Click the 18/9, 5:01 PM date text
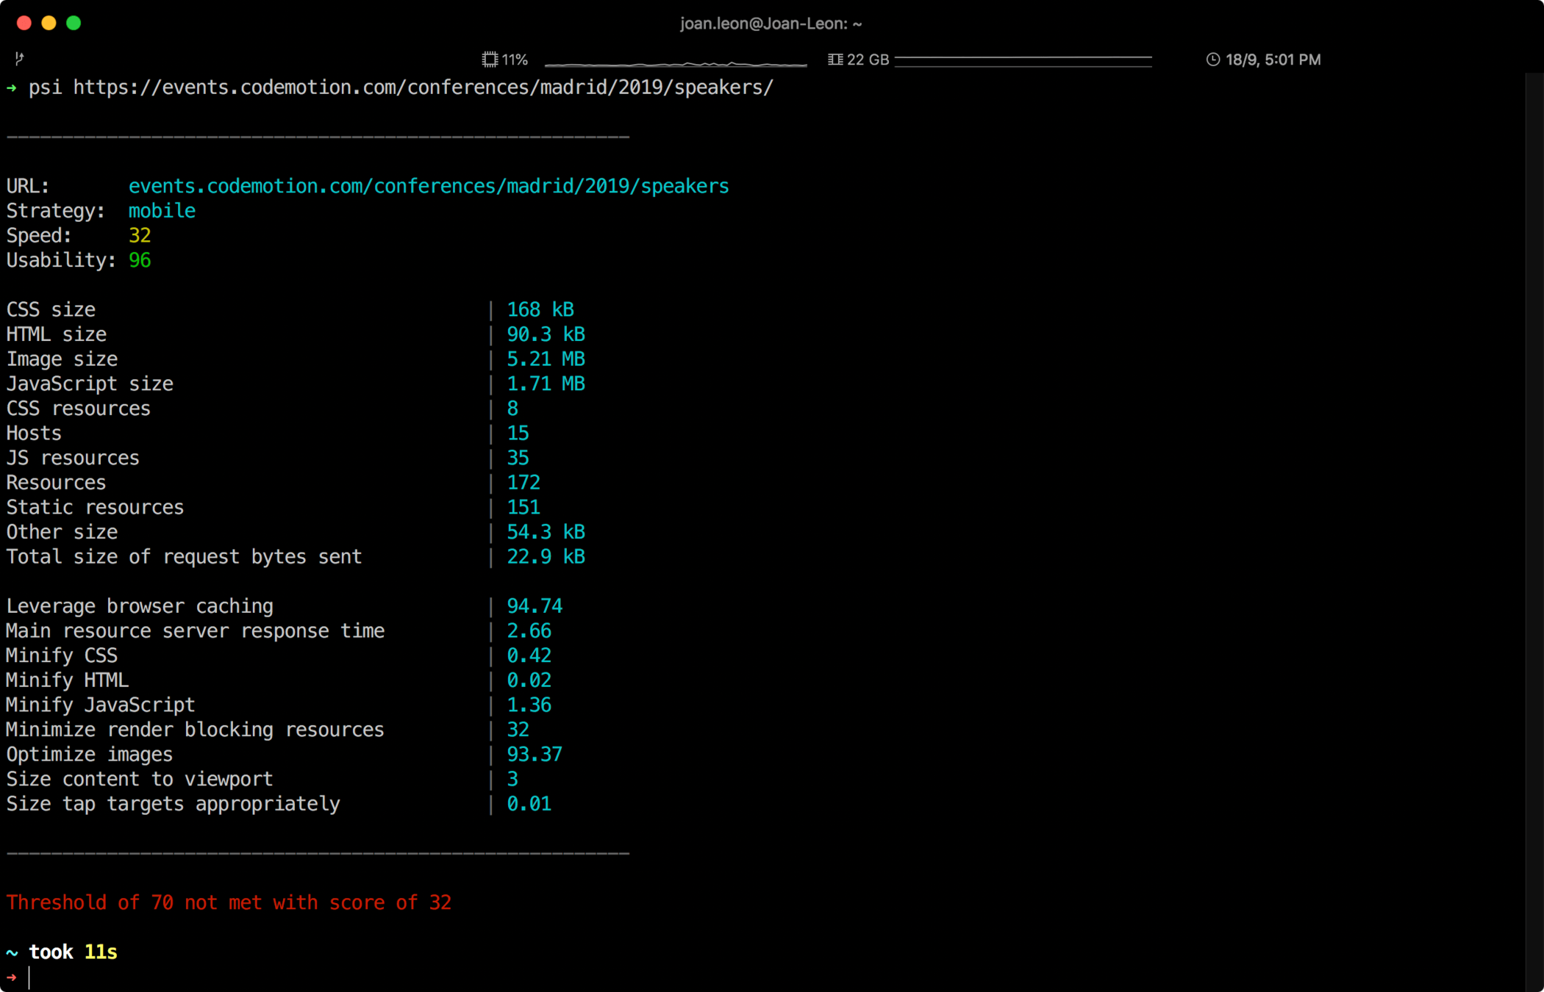 coord(1273,60)
